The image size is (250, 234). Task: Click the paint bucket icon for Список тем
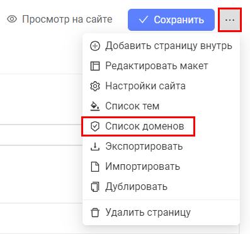click(95, 106)
